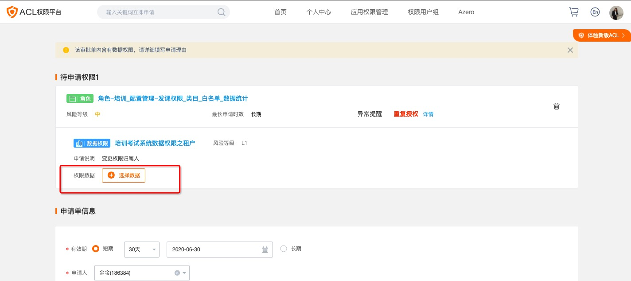631x281 pixels.
Task: Open the Azero menu item
Action: [466, 12]
